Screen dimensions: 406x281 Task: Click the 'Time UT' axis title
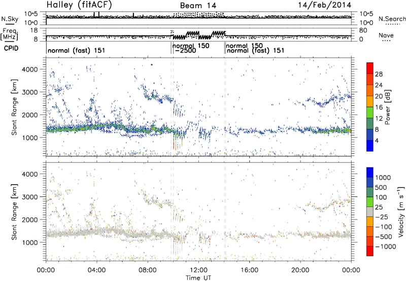click(x=198, y=278)
